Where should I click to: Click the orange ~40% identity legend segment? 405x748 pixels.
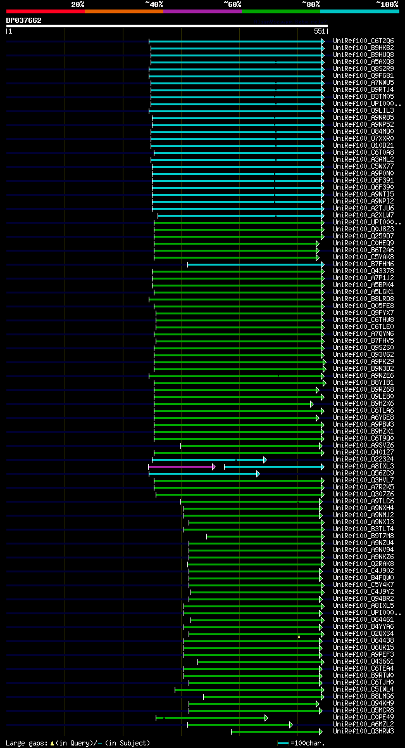click(124, 11)
